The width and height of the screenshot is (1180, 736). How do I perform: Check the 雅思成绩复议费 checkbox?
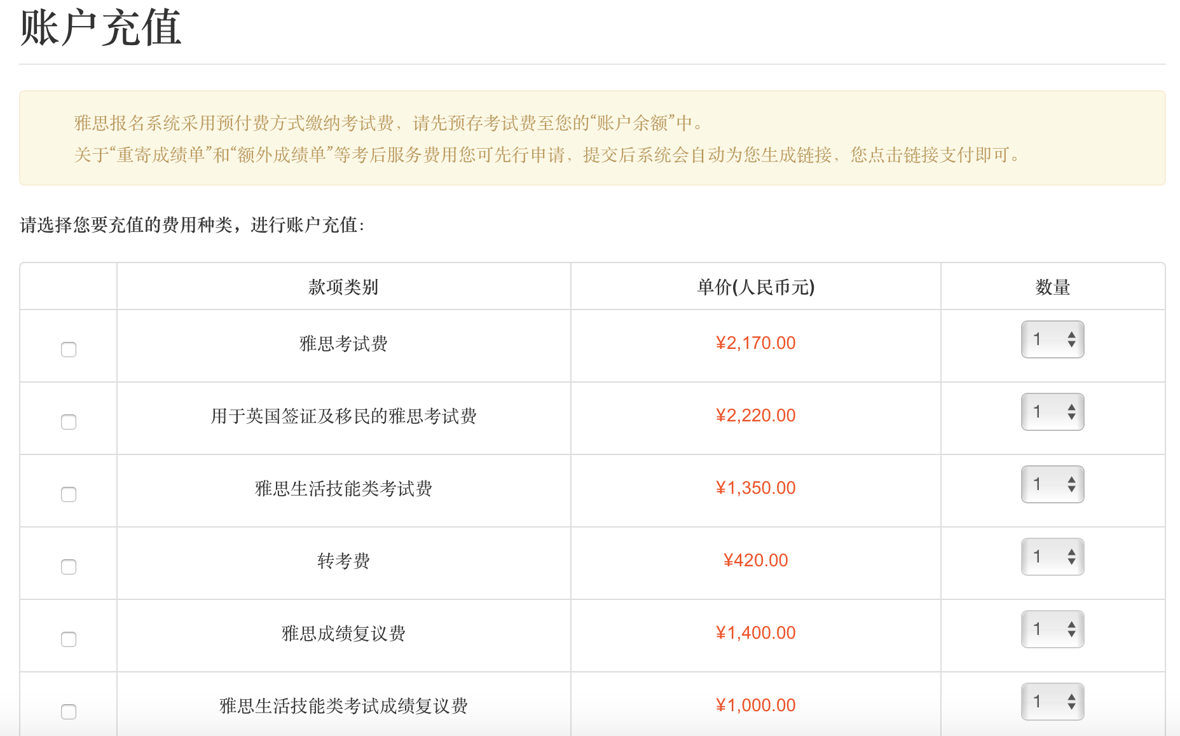[x=69, y=639]
